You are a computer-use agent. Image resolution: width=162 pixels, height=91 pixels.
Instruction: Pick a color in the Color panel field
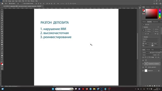pyautogui.click(x=152, y=14)
